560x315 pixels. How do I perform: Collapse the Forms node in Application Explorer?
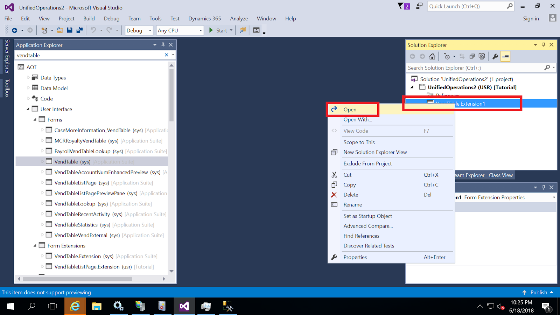click(35, 119)
